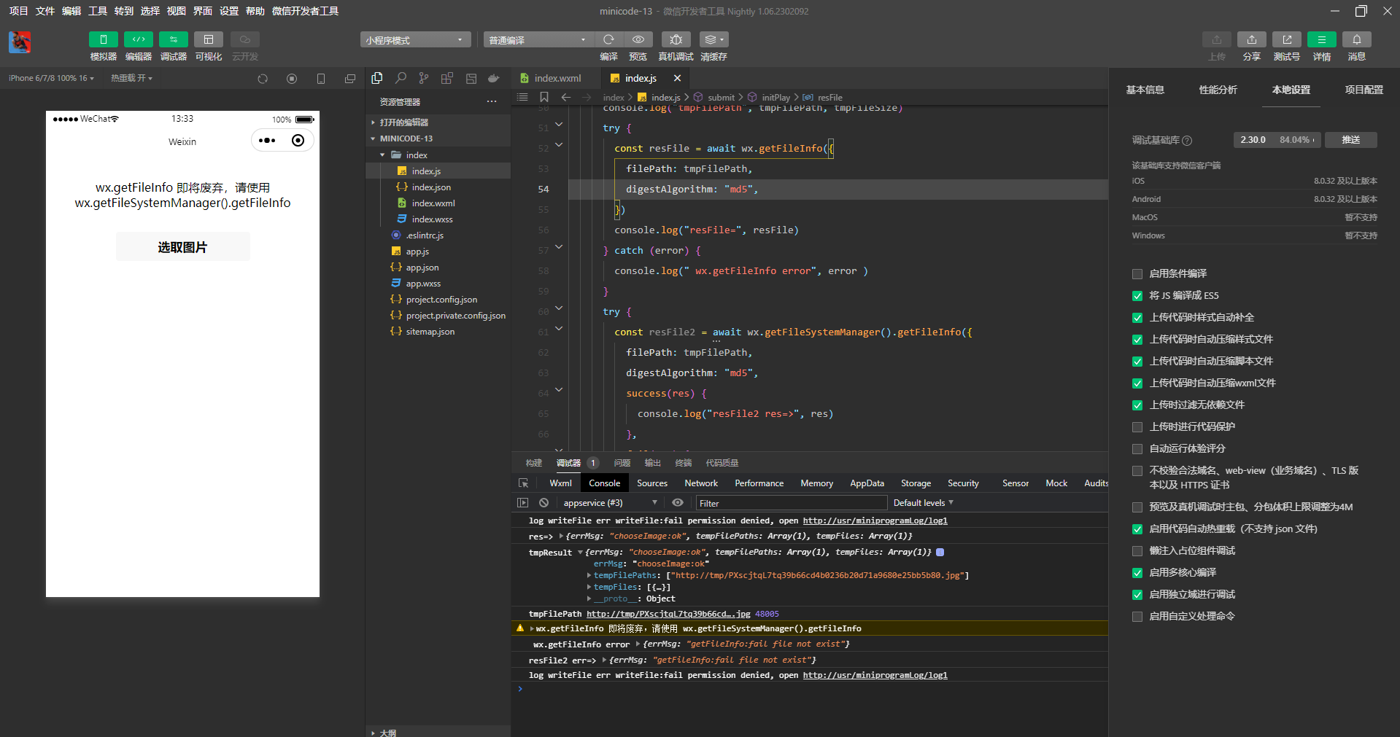The width and height of the screenshot is (1400, 737).
Task: Uncheck 将 JS 编译成 ES5 option
Action: point(1137,296)
